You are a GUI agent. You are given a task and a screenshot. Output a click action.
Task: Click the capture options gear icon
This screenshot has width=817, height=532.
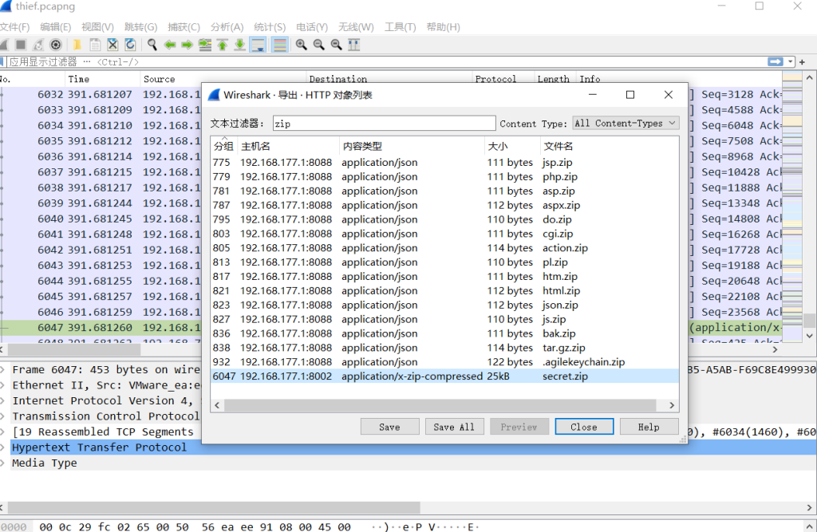point(56,45)
